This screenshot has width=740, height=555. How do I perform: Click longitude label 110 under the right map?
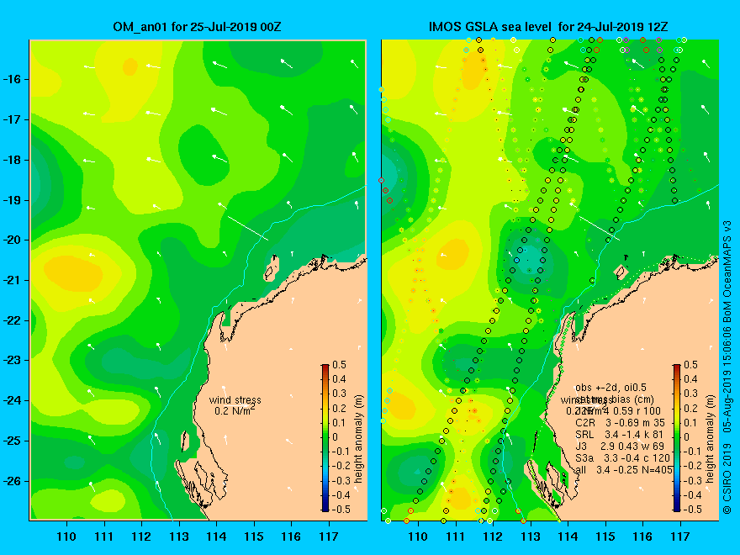click(418, 536)
